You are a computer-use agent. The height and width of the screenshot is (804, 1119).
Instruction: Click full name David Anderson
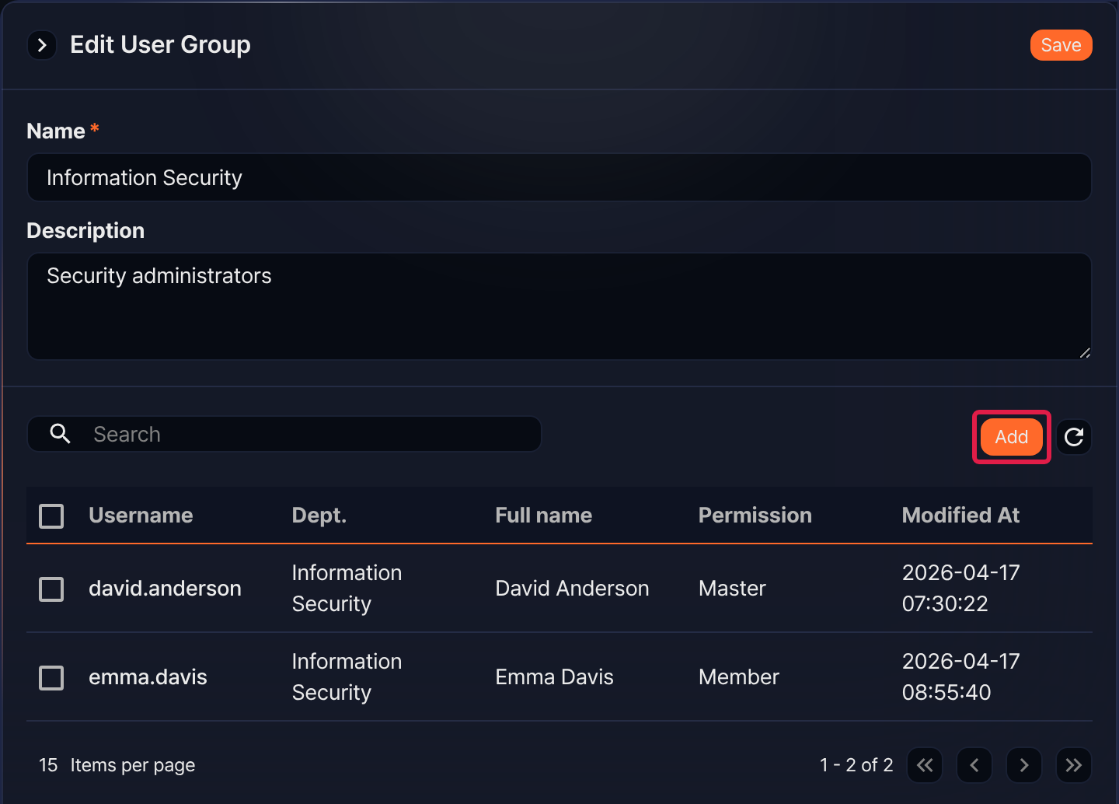pos(572,589)
